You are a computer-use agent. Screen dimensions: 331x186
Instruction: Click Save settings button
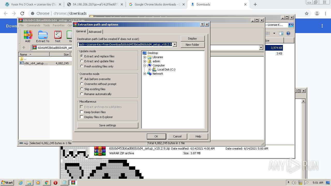[x=108, y=125]
